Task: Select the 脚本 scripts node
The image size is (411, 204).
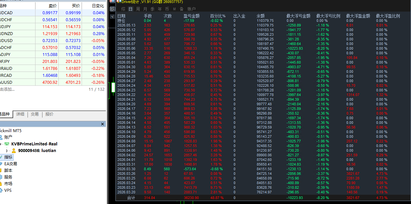Action: tap(8, 171)
